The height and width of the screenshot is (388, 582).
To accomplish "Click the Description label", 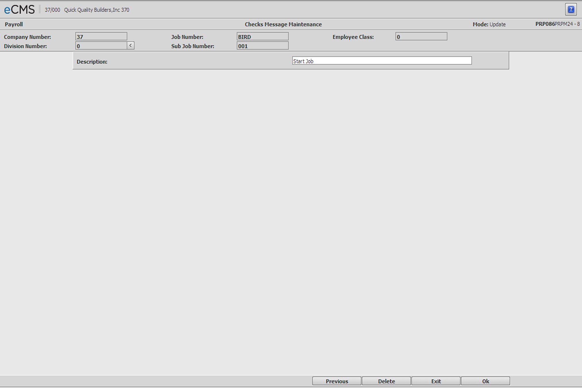I will (x=92, y=62).
